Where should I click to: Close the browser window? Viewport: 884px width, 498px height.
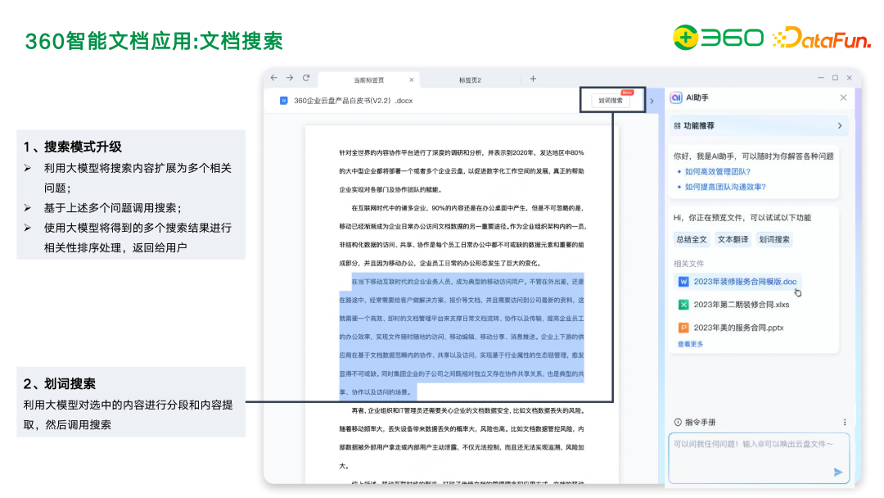click(x=849, y=78)
